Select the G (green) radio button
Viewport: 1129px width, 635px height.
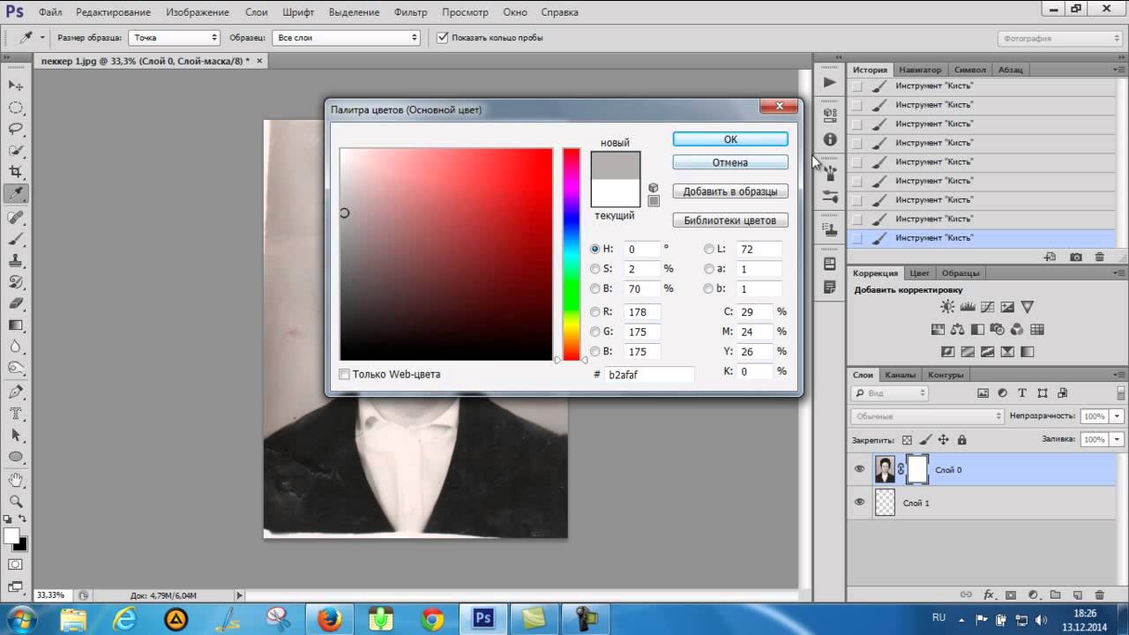595,332
